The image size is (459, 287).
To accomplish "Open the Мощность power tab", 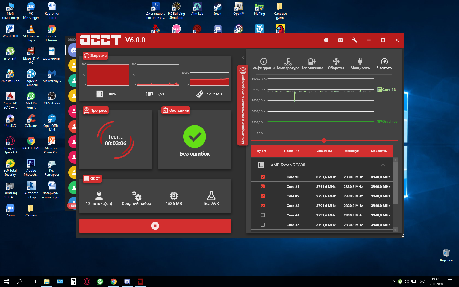I will click(360, 64).
